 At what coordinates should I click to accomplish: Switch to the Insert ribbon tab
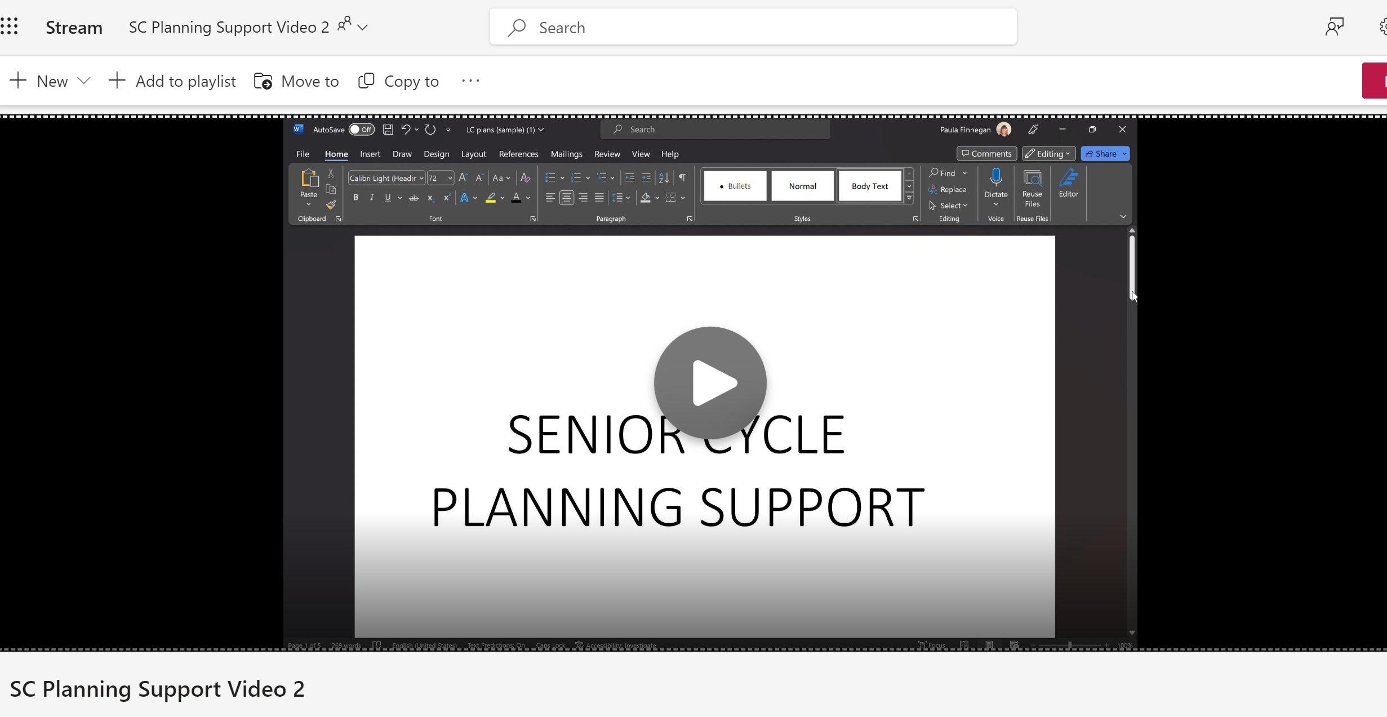coord(370,154)
